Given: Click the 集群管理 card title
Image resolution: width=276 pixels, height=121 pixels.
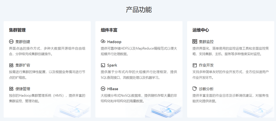Looking at the screenshot, I should click(17, 30).
